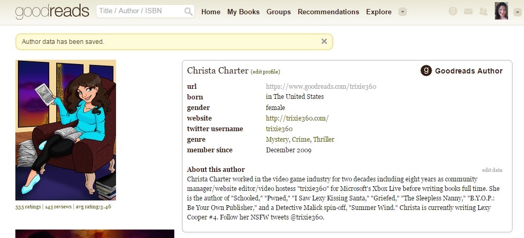Click the cartoon author profile picture
The height and width of the screenshot is (238, 524).
coord(66,130)
